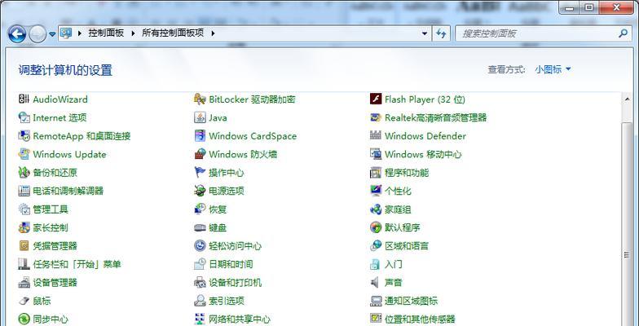Open the 鼠标 link
The height and width of the screenshot is (326, 639).
click(x=42, y=302)
